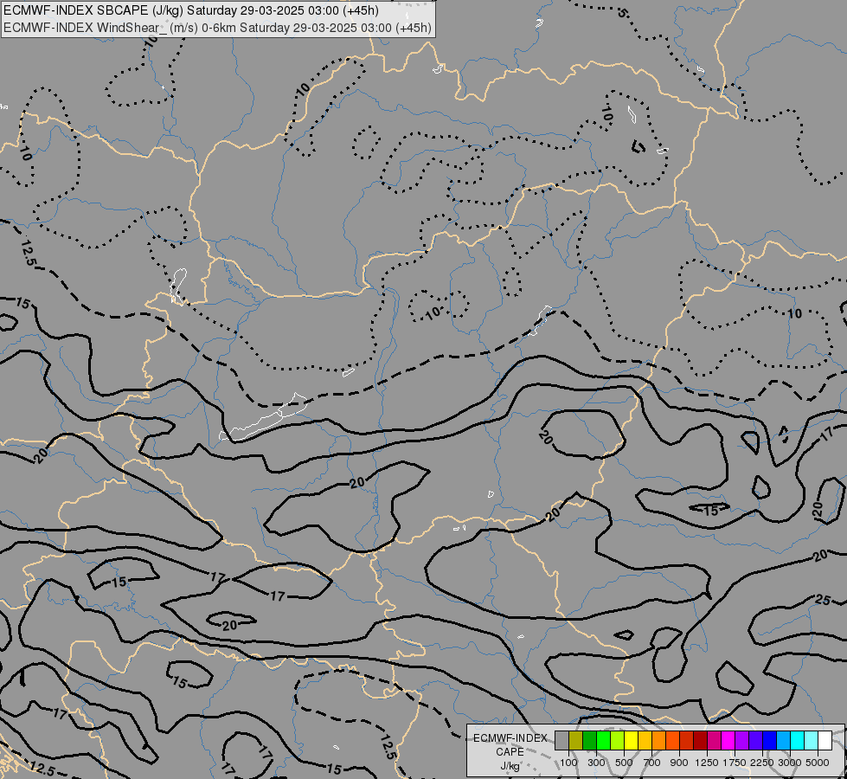Pick the sky blue legend swatch
This screenshot has width=847, height=779.
[x=783, y=741]
